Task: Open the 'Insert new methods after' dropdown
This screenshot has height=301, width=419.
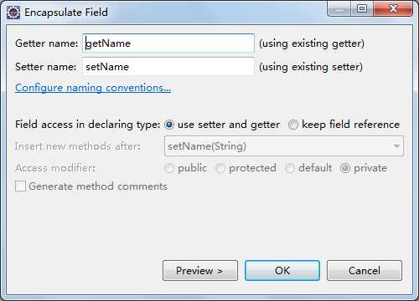Action: point(284,146)
